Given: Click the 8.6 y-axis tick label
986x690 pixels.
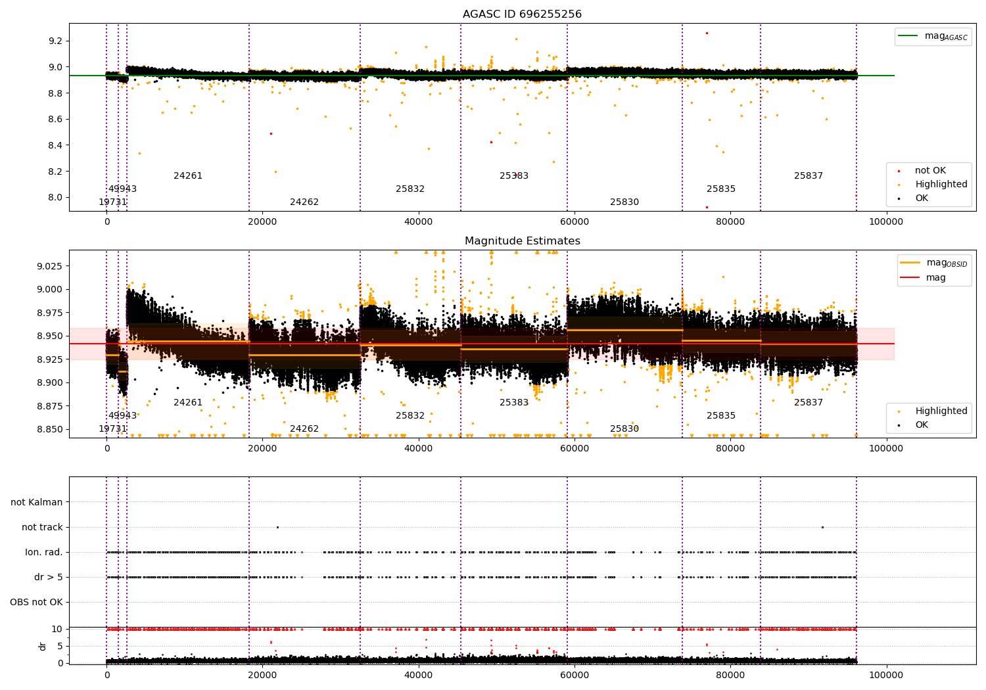Looking at the screenshot, I should click(x=55, y=119).
